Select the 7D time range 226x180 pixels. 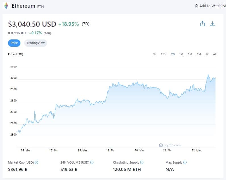point(173,54)
